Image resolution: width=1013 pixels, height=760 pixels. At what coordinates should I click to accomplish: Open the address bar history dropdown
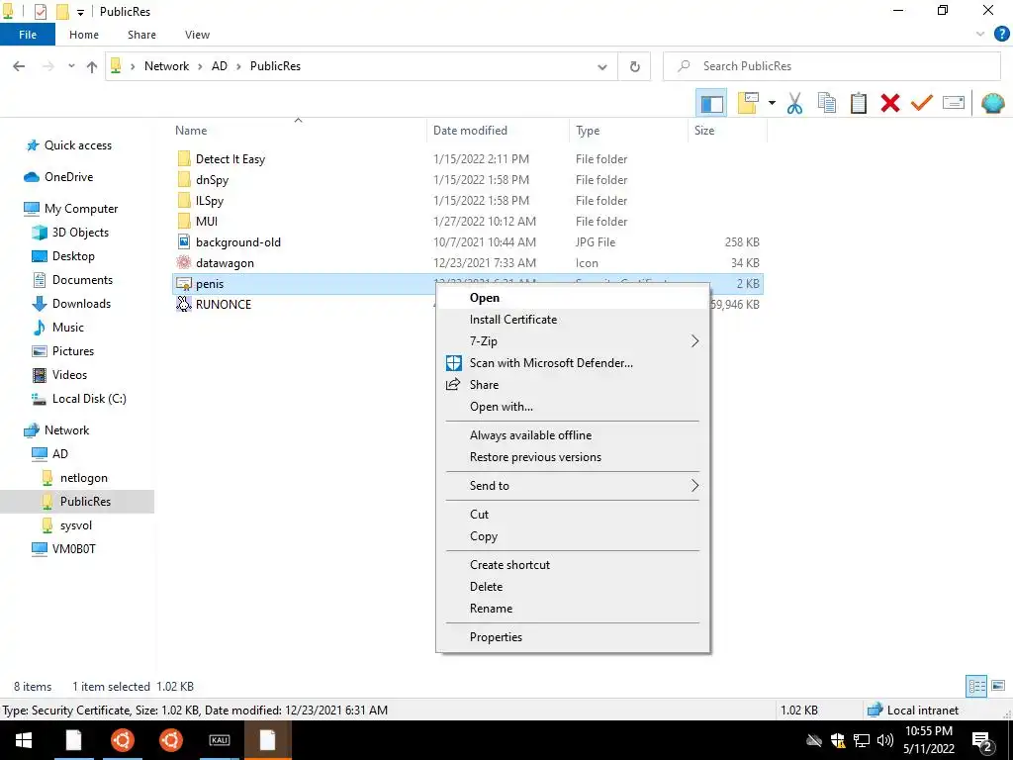(x=602, y=66)
